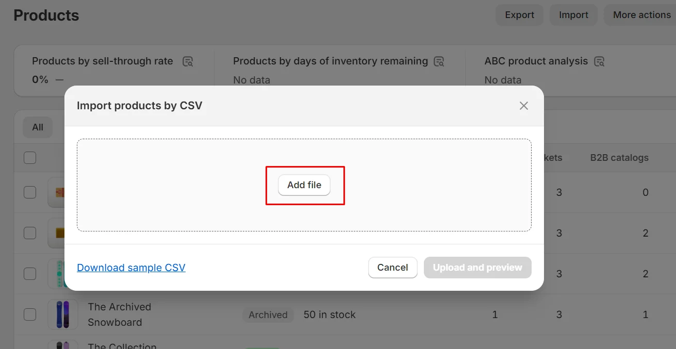Open the Import dialog again
Viewport: 676px width, 349px height.
tap(573, 14)
